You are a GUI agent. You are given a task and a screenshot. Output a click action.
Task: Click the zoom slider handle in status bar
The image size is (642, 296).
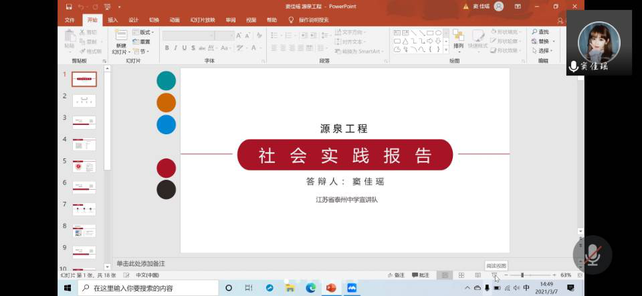[x=522, y=275]
